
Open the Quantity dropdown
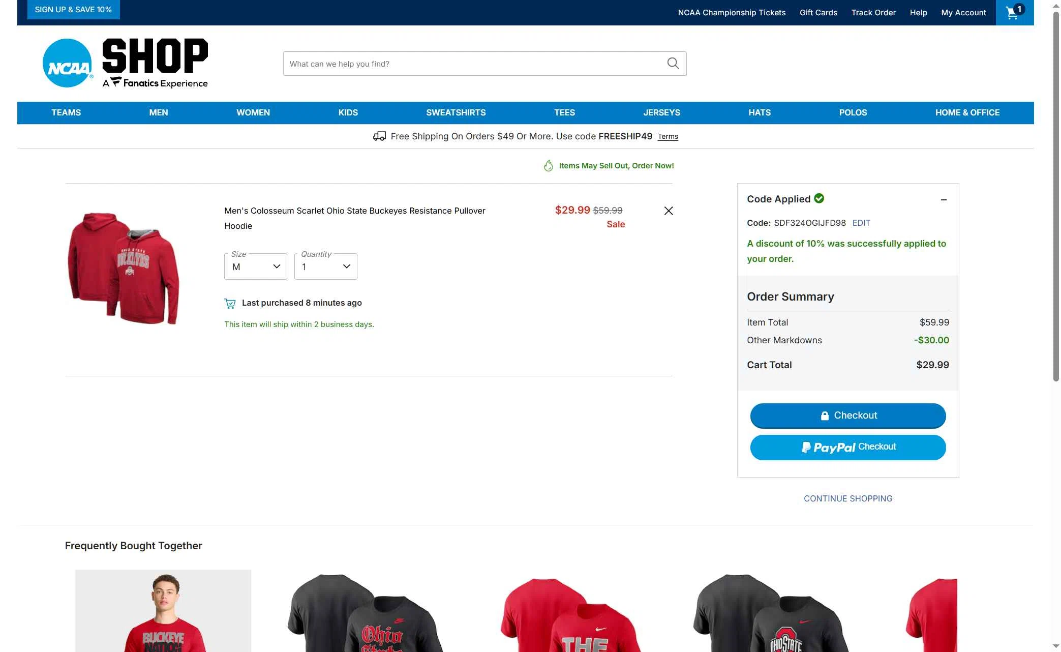[325, 266]
